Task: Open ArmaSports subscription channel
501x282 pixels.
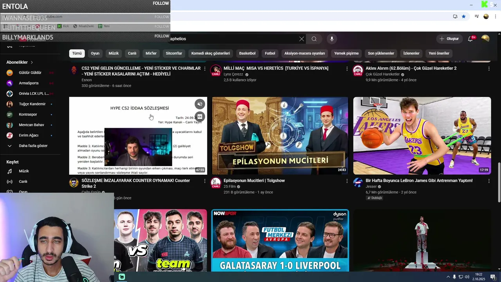Action: click(x=31, y=83)
